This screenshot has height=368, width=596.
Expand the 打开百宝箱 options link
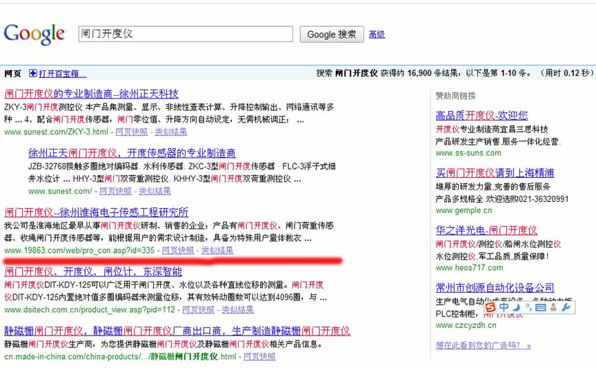(62, 73)
